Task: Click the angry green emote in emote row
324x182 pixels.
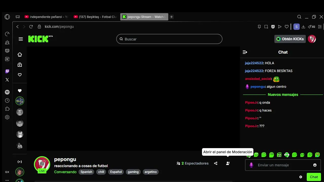Action: click(x=279, y=155)
